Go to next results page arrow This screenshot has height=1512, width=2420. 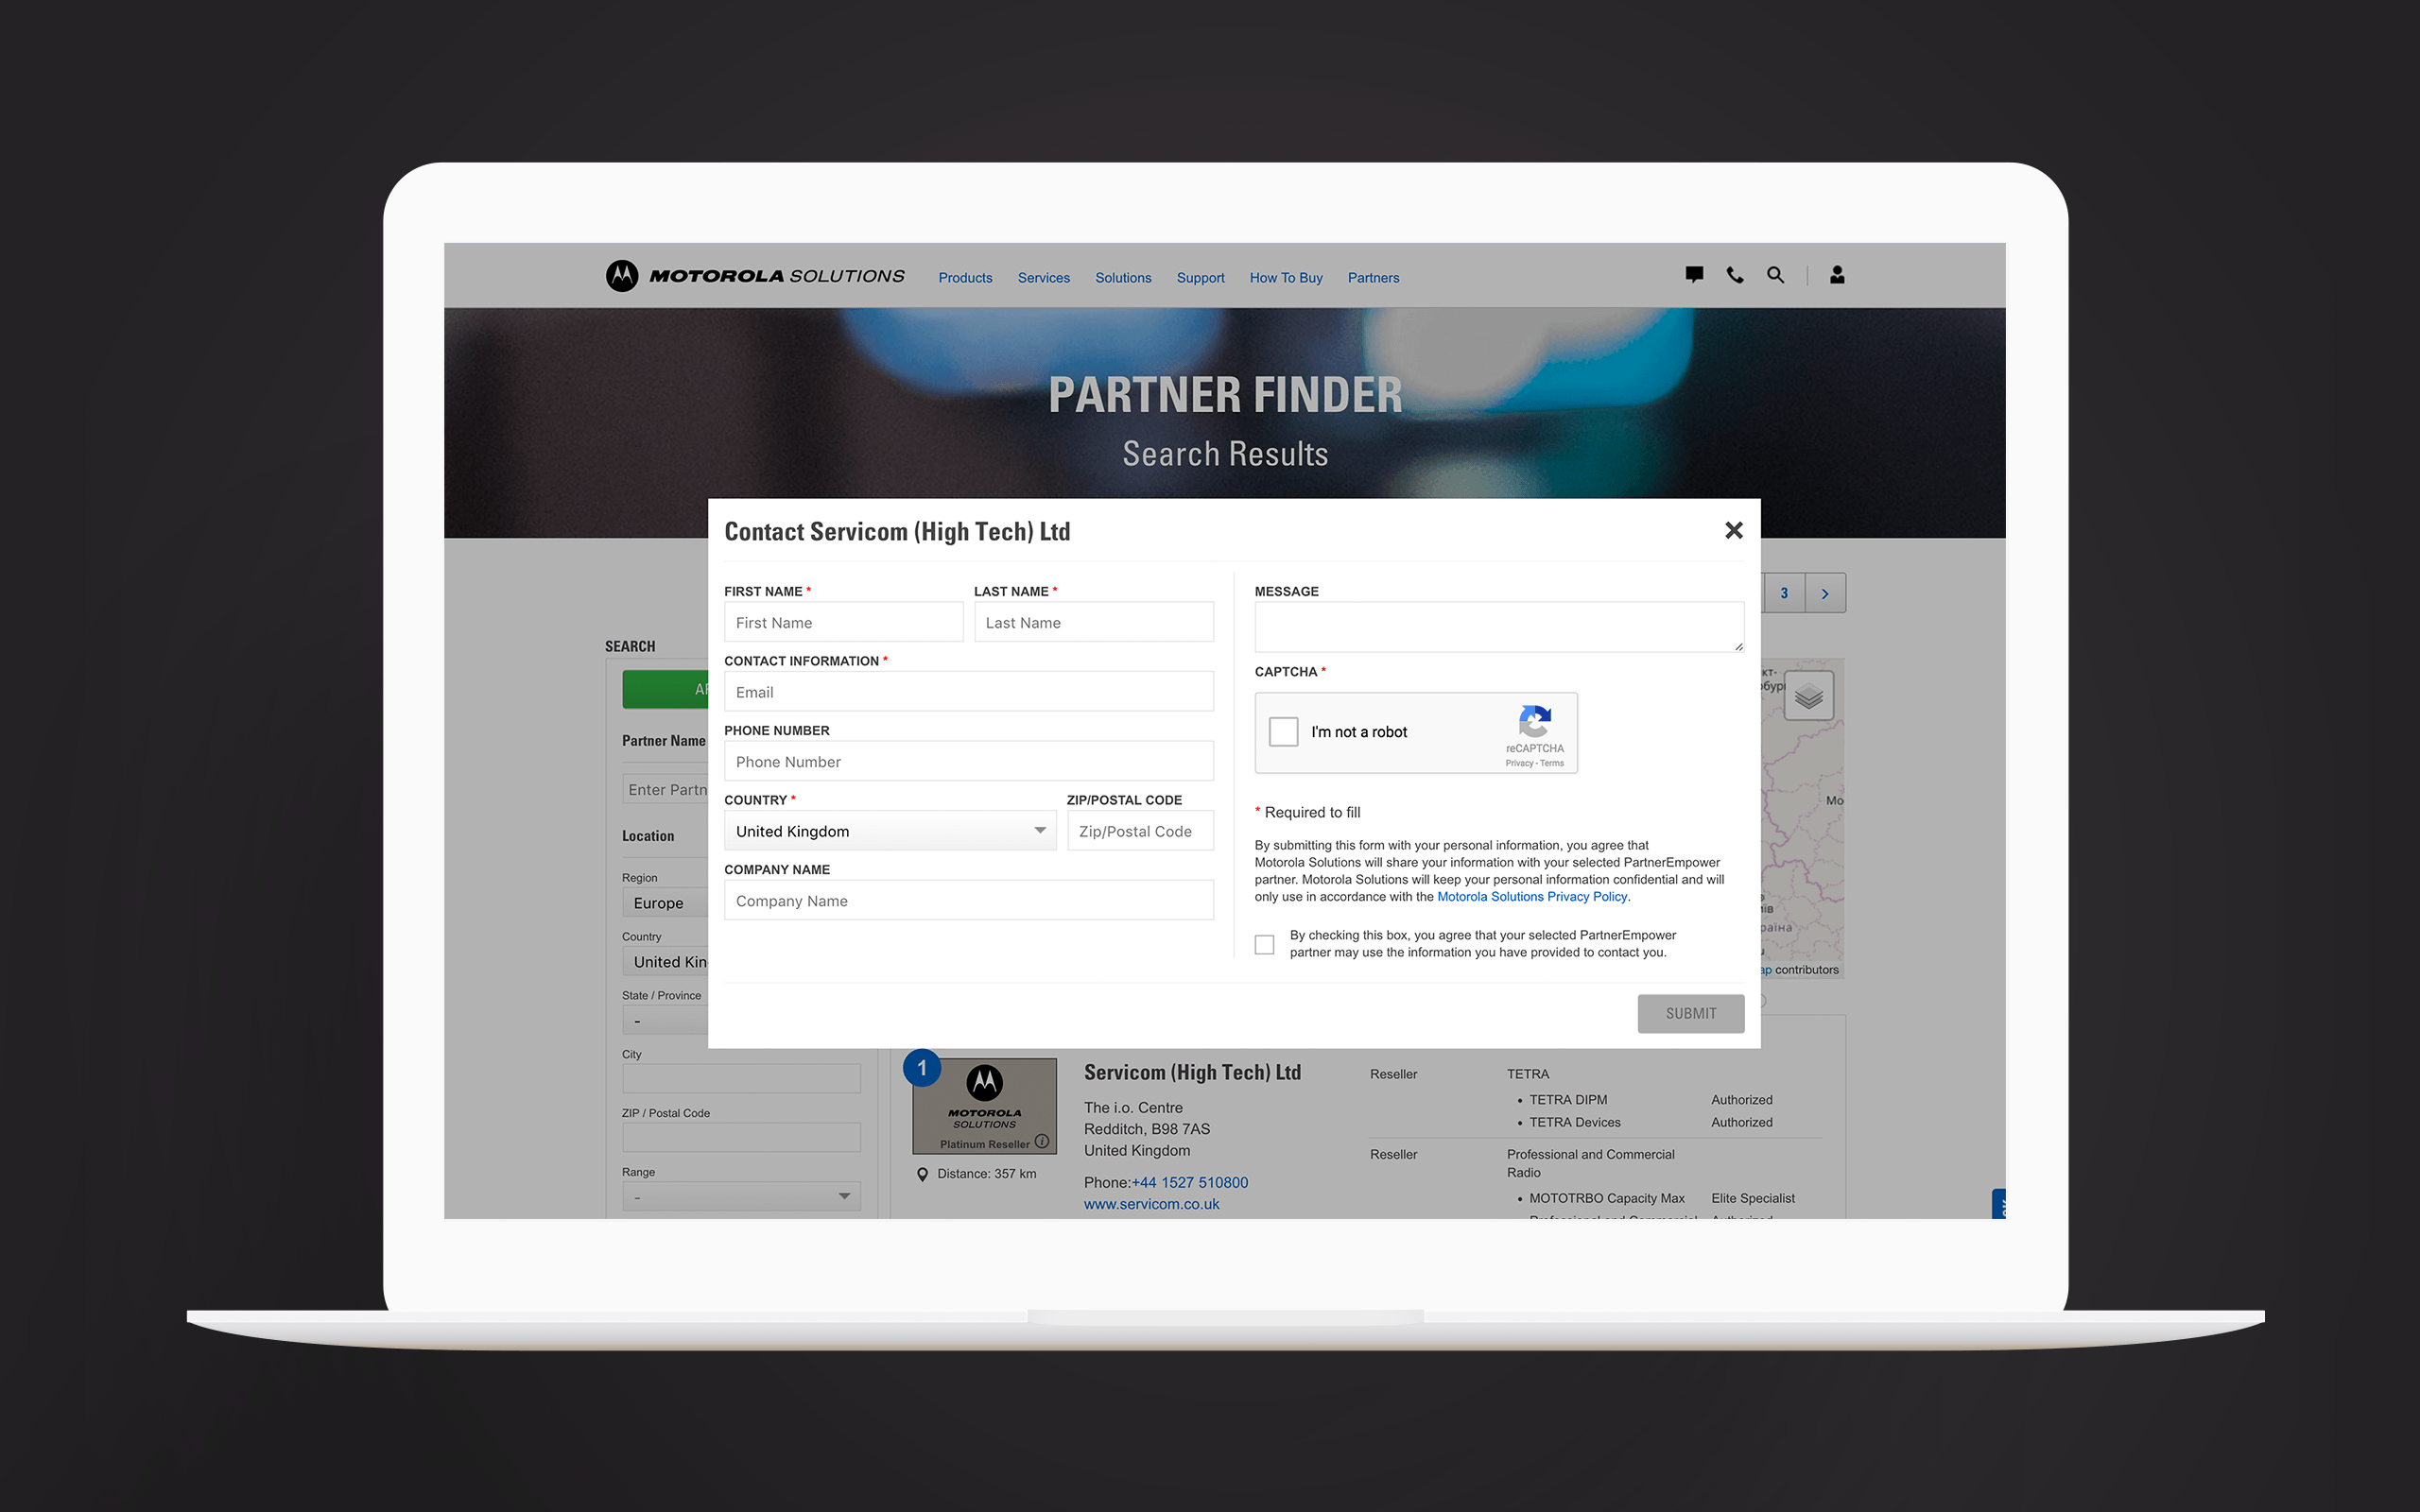click(x=1825, y=594)
